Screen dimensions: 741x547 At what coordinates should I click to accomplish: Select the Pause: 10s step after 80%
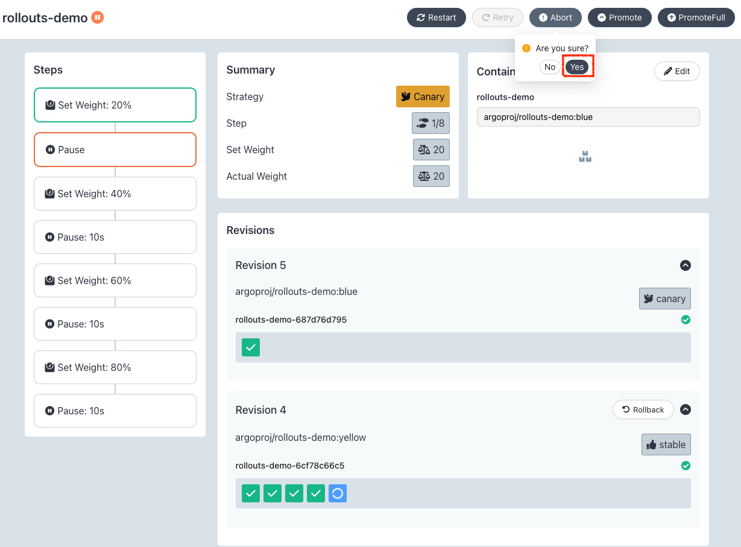(115, 411)
